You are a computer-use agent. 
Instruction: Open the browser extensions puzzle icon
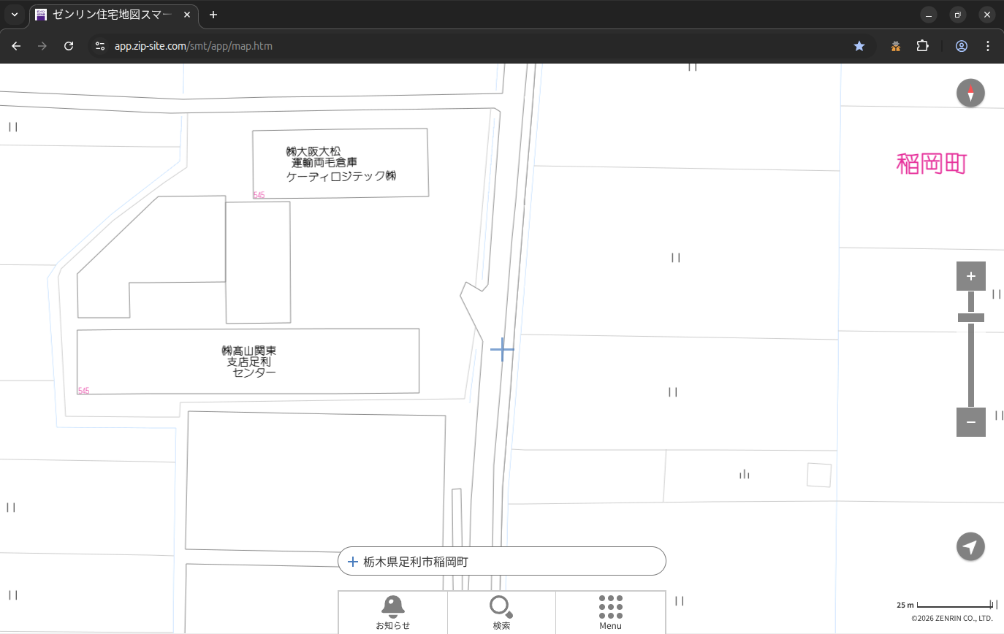(x=922, y=46)
